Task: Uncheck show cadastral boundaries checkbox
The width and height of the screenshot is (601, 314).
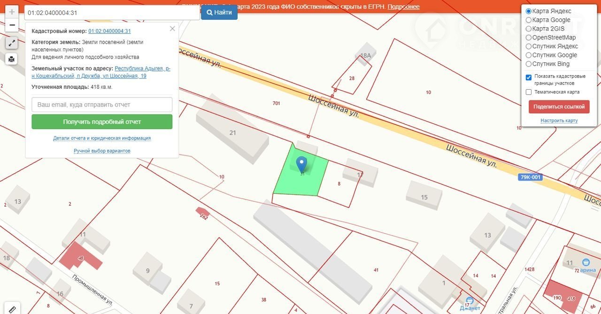Action: pyautogui.click(x=529, y=77)
